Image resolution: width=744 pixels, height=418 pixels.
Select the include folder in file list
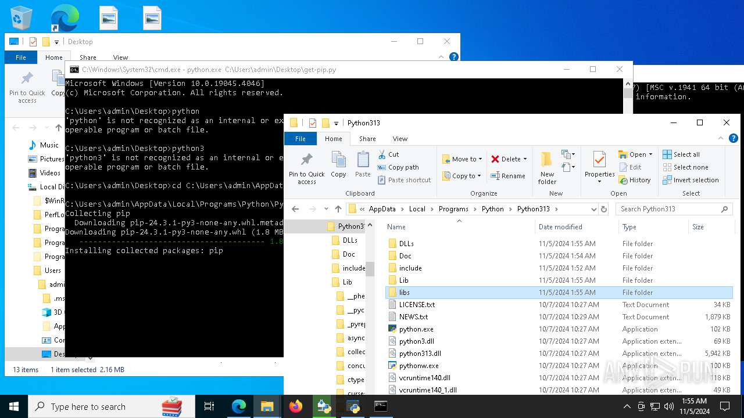[410, 268]
